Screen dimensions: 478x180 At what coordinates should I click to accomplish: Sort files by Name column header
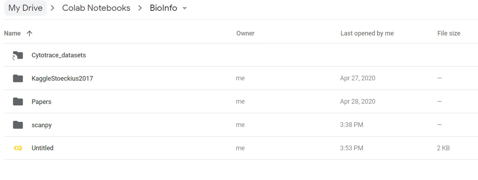coord(13,33)
